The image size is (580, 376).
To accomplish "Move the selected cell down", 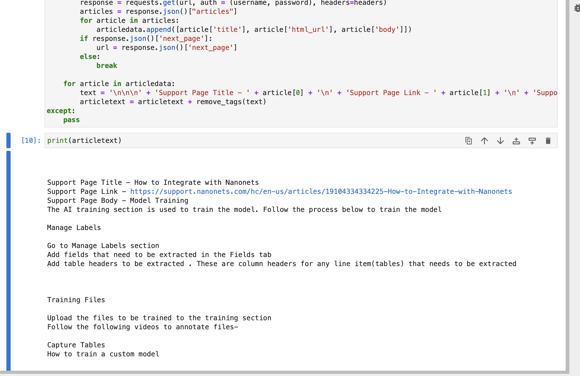I will [x=500, y=141].
